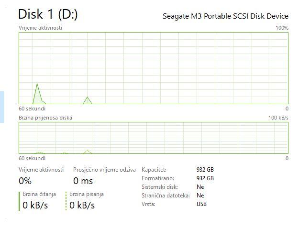Click the 0% activity time value
This screenshot has width=298, height=229.
pos(25,181)
